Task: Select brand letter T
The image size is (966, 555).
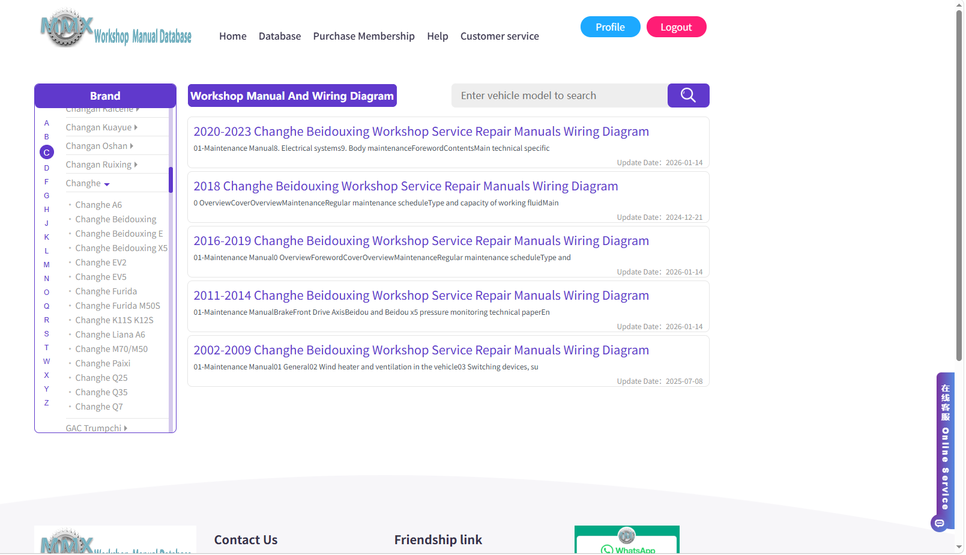Action: tap(47, 348)
